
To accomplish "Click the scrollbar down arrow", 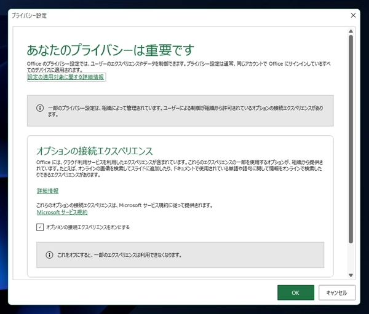I will (351, 275).
